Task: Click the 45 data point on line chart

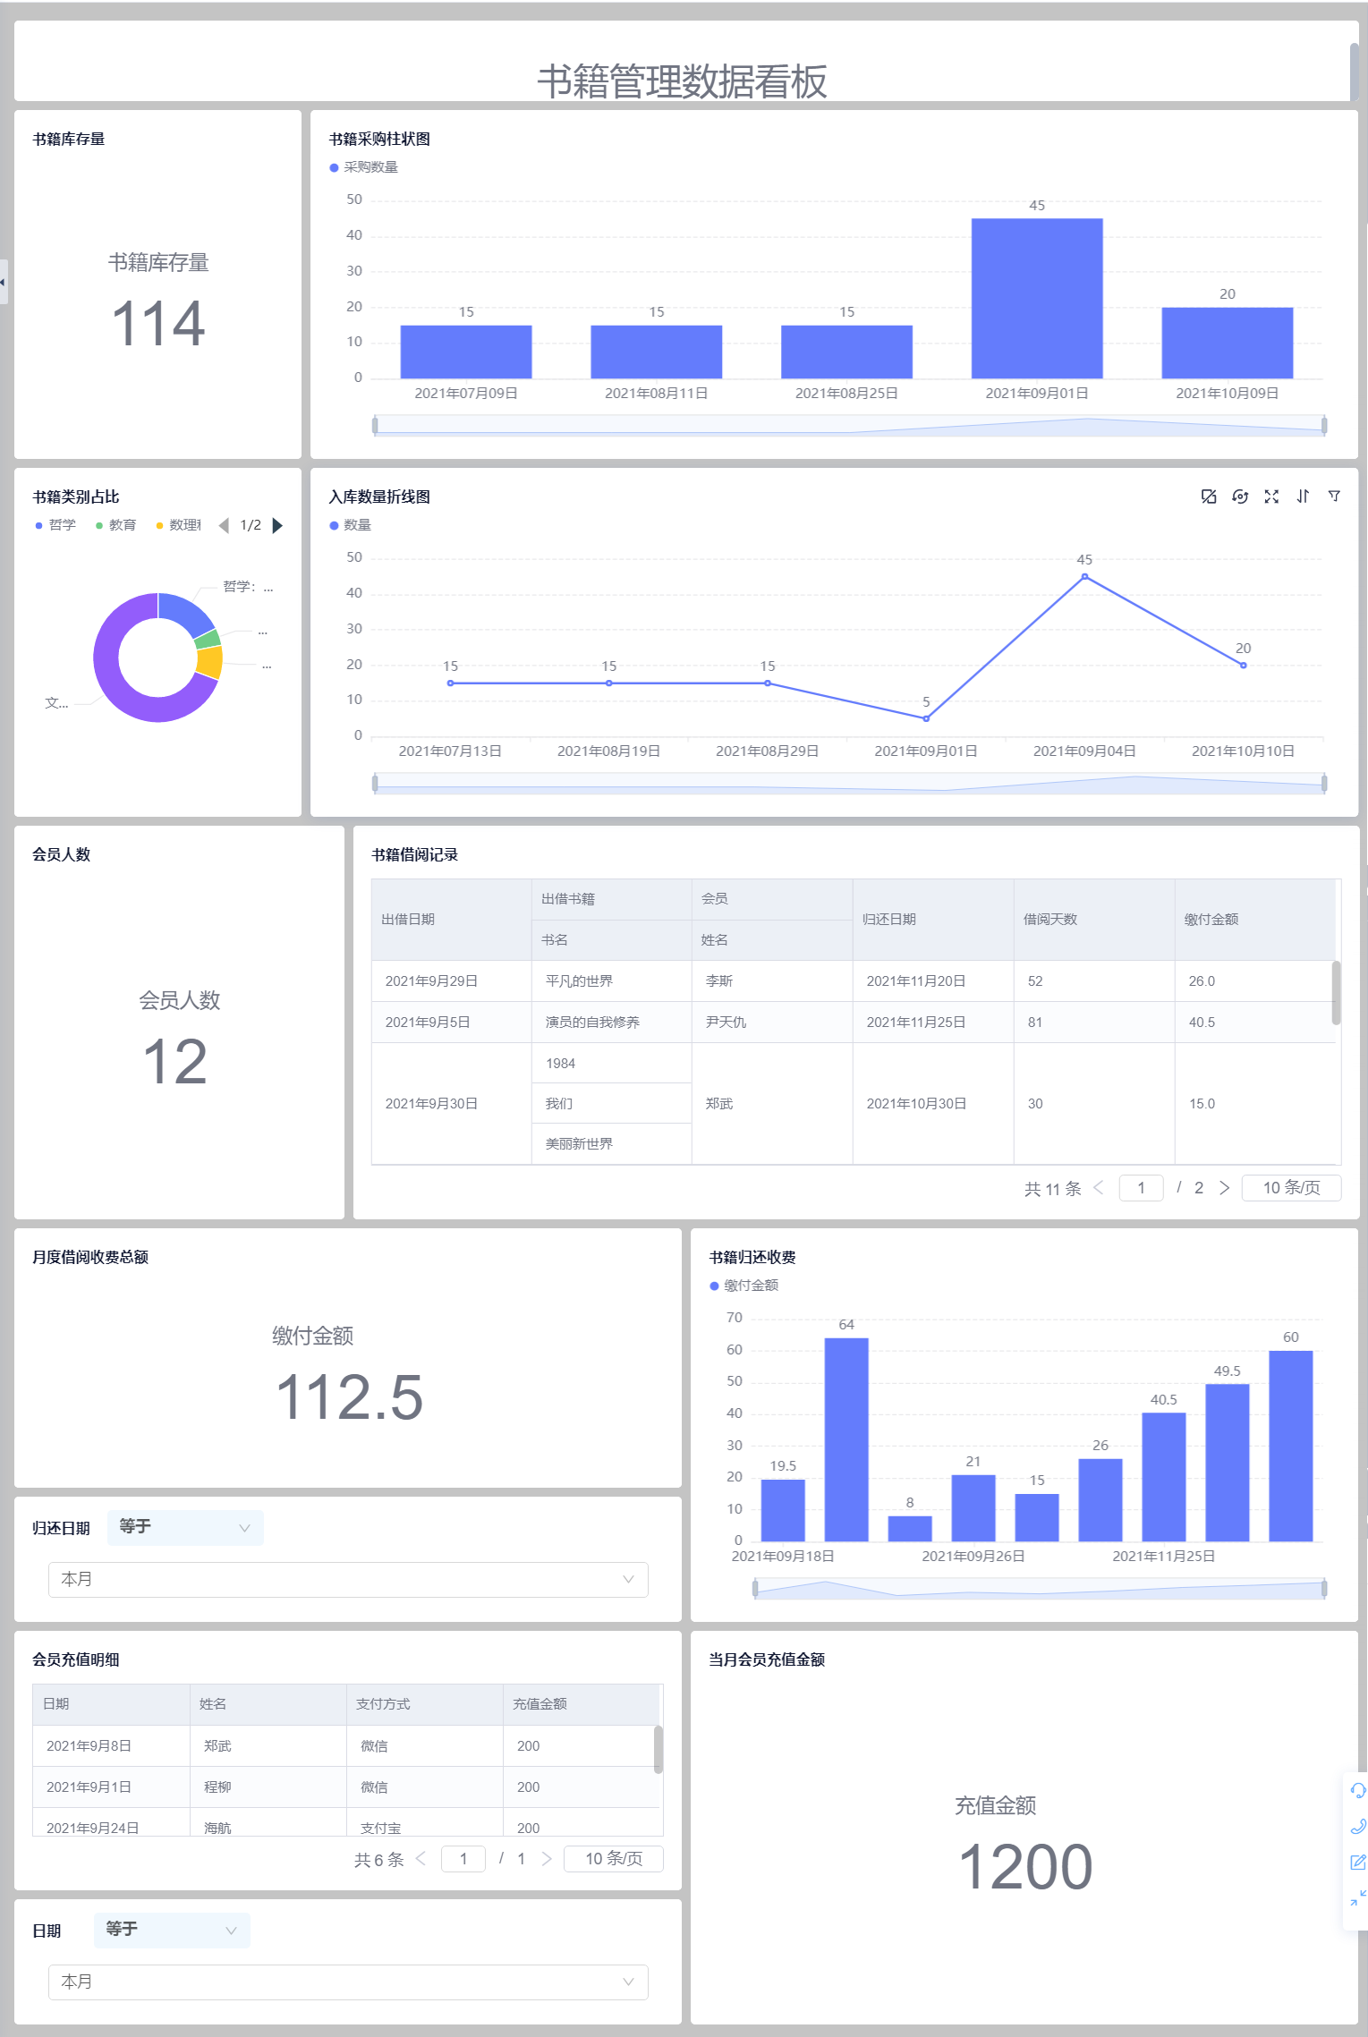Action: click(1084, 577)
